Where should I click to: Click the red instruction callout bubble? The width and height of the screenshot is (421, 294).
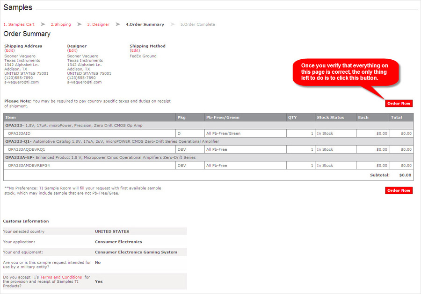coord(346,71)
